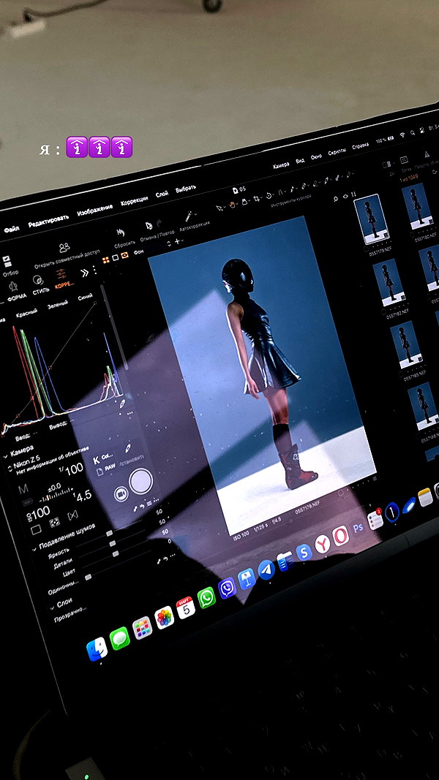This screenshot has width=439, height=780.
Task: Select the Красный curve channel tab
Action: pyautogui.click(x=26, y=314)
